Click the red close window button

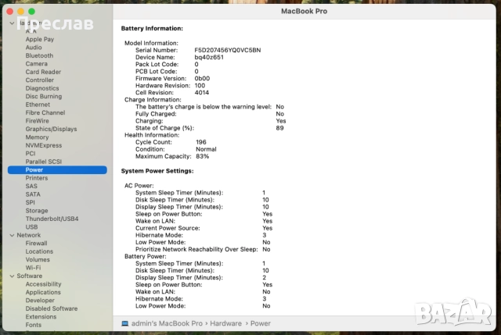[10, 12]
